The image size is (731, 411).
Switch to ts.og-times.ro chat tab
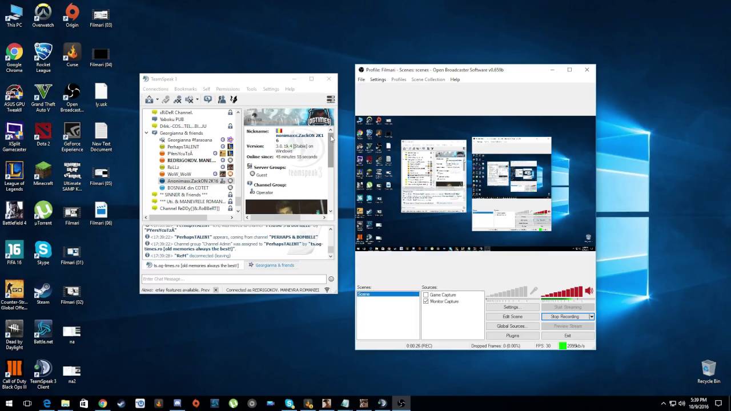192,265
